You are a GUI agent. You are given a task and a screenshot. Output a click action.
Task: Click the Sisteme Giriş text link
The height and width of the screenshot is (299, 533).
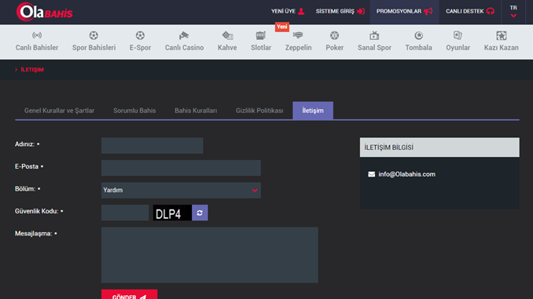click(335, 11)
